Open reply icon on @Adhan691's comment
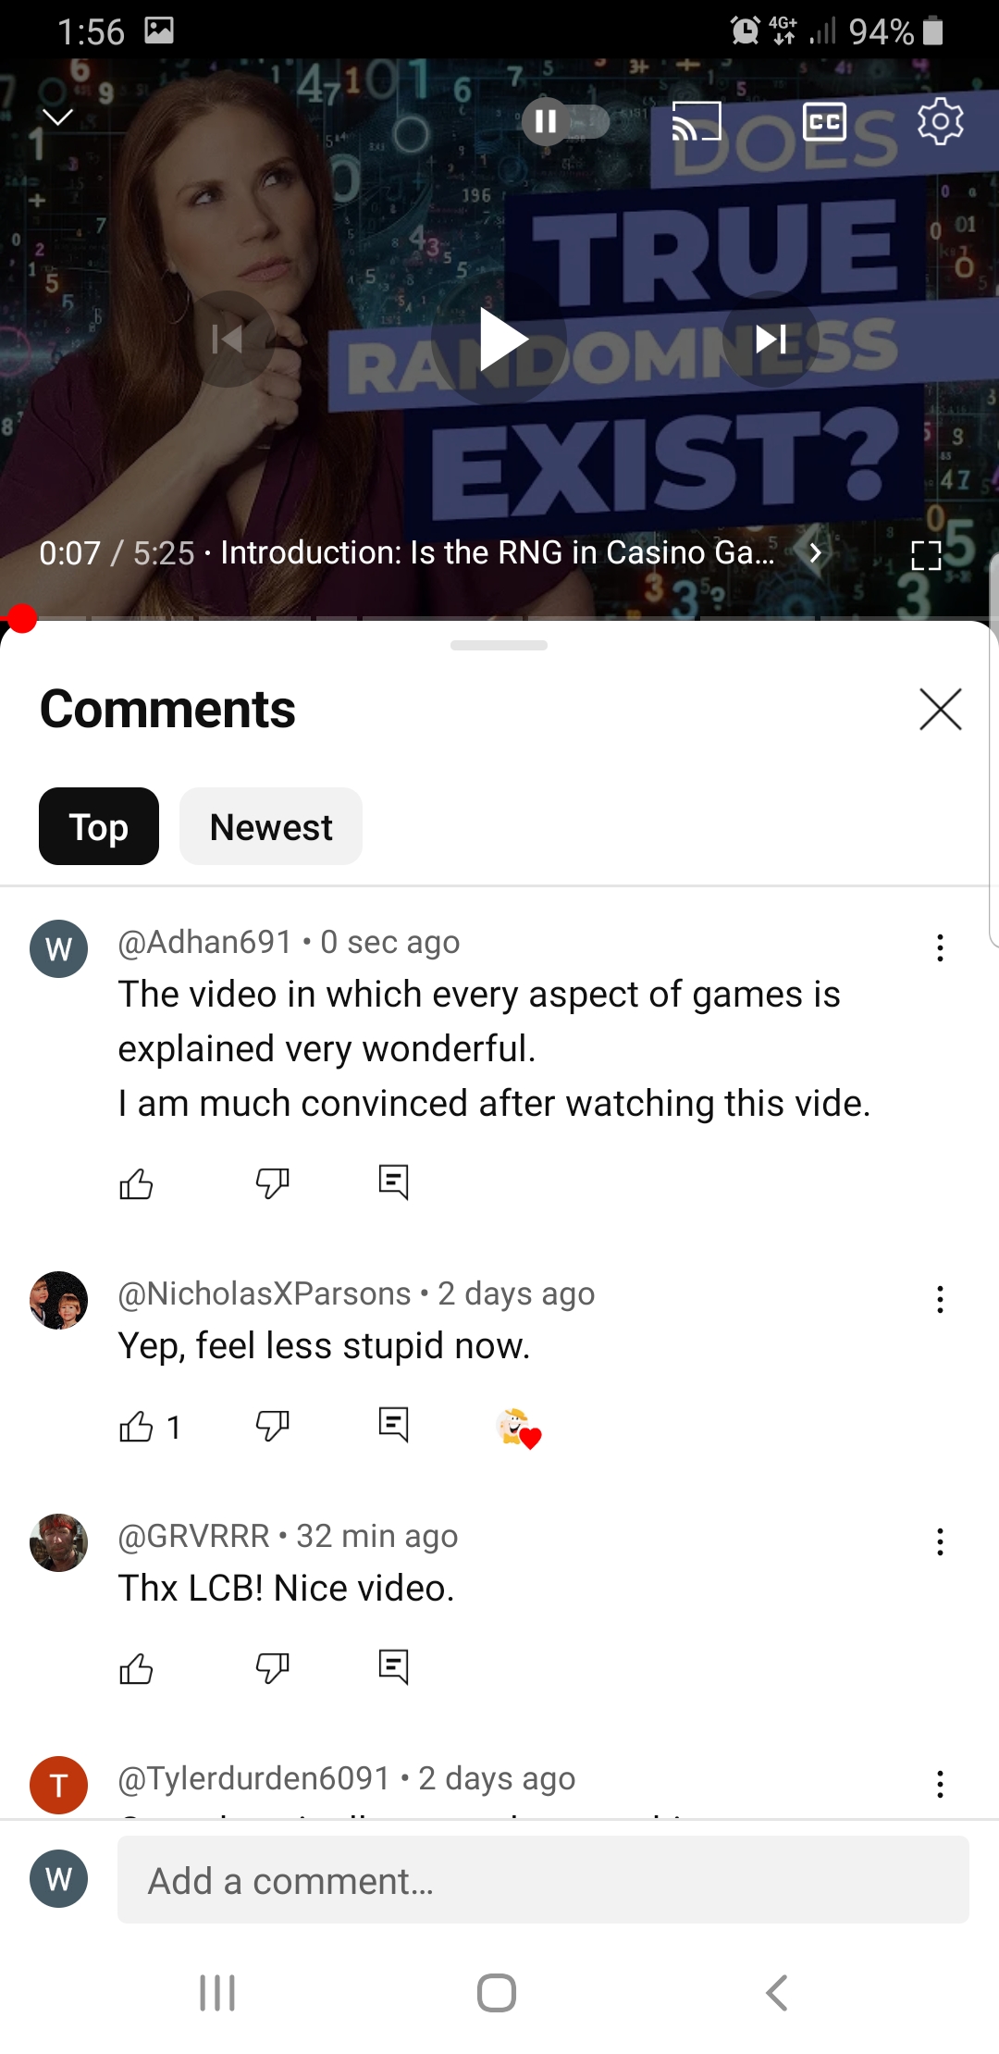 click(x=393, y=1182)
